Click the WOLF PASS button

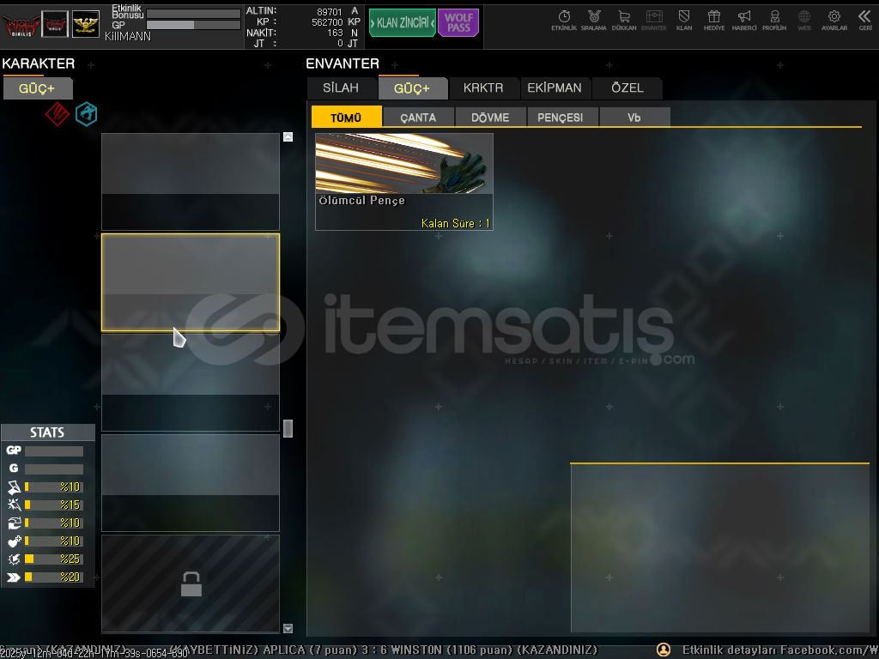[458, 22]
